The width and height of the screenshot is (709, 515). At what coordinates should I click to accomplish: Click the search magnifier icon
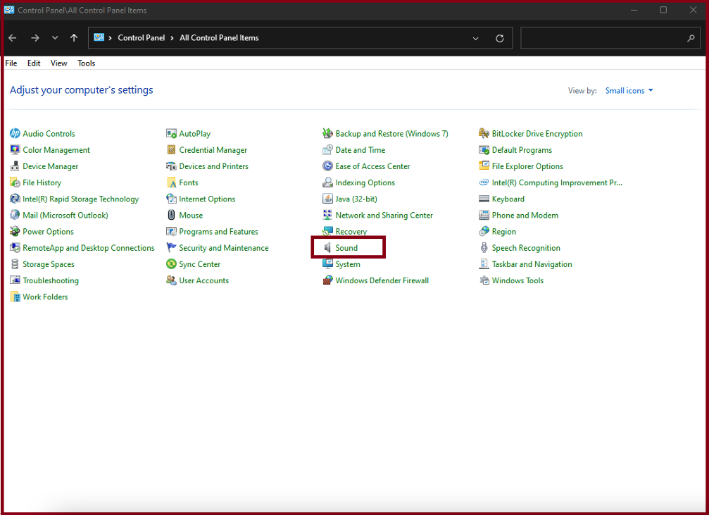coord(691,39)
